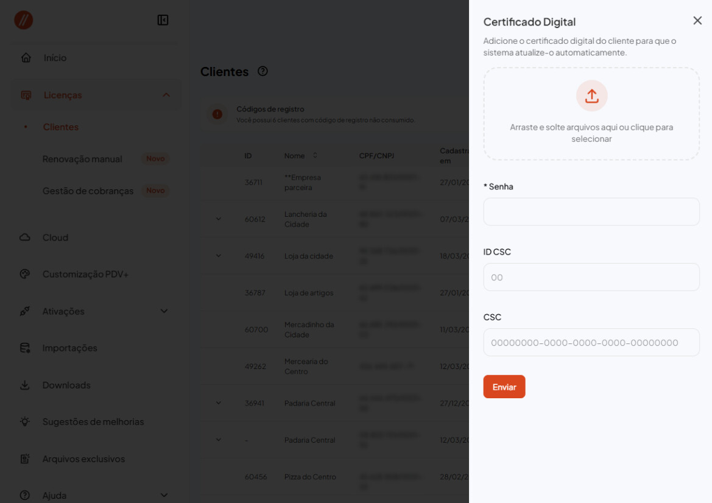Close the Certificado Digital panel

coord(697,21)
